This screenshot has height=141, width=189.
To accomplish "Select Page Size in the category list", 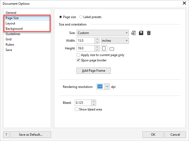I will [x=27, y=18].
